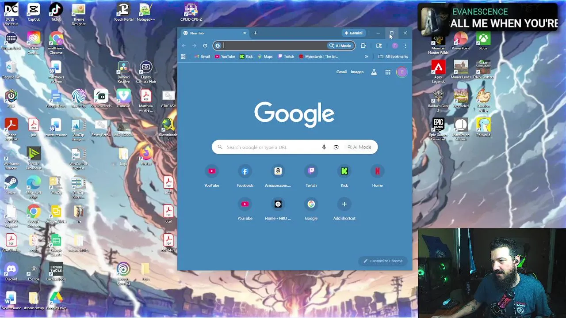Open Recycle Bin on desktop
The image size is (566, 318).
[x=11, y=70]
